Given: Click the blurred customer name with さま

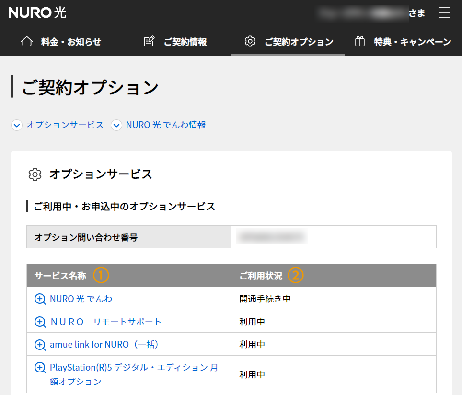Looking at the screenshot, I should click(371, 13).
